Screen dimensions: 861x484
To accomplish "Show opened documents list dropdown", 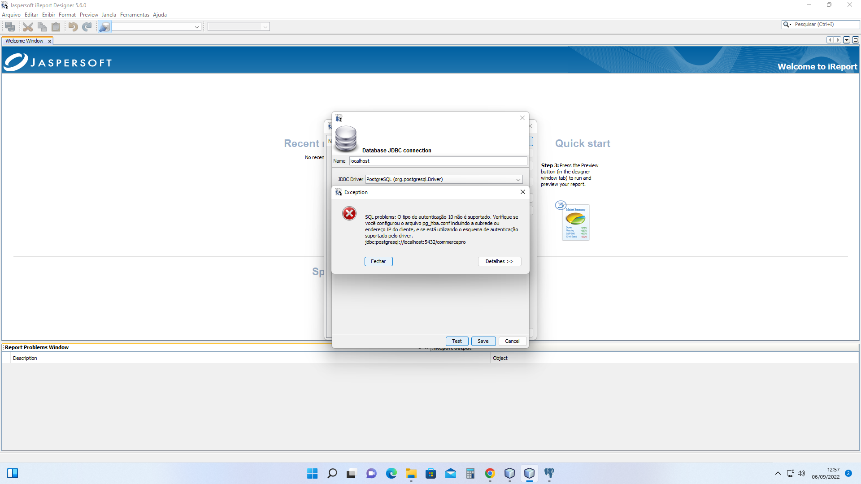I will coord(847,40).
